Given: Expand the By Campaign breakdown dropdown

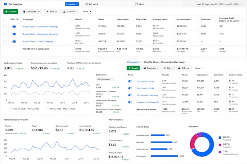Looking at the screenshot, I should pos(105,79).
